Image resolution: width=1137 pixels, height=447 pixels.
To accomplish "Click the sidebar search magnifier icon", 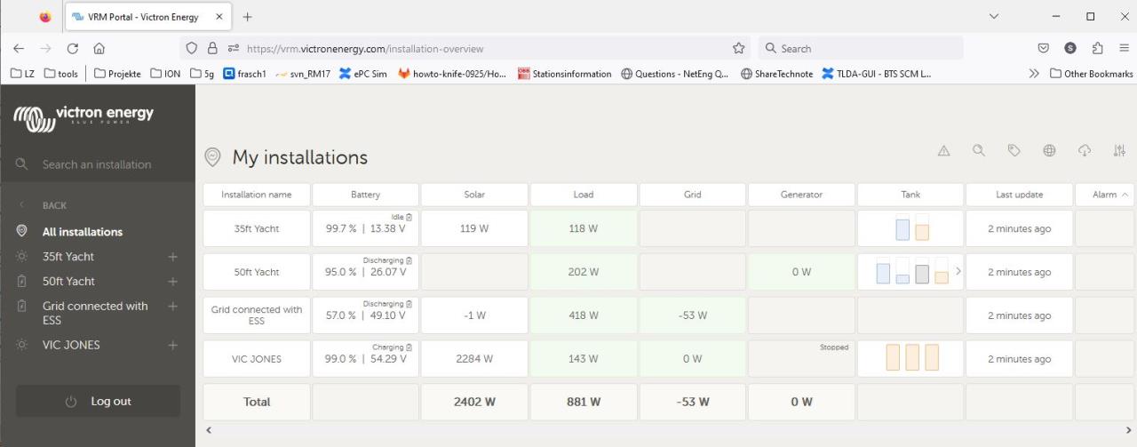I will (x=22, y=164).
